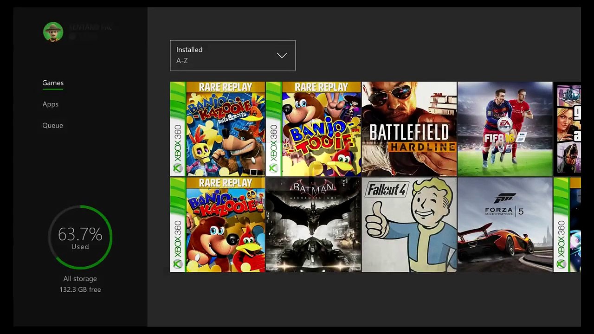Screen dimensions: 594x334
Task: Open the Apps section
Action: (x=50, y=104)
